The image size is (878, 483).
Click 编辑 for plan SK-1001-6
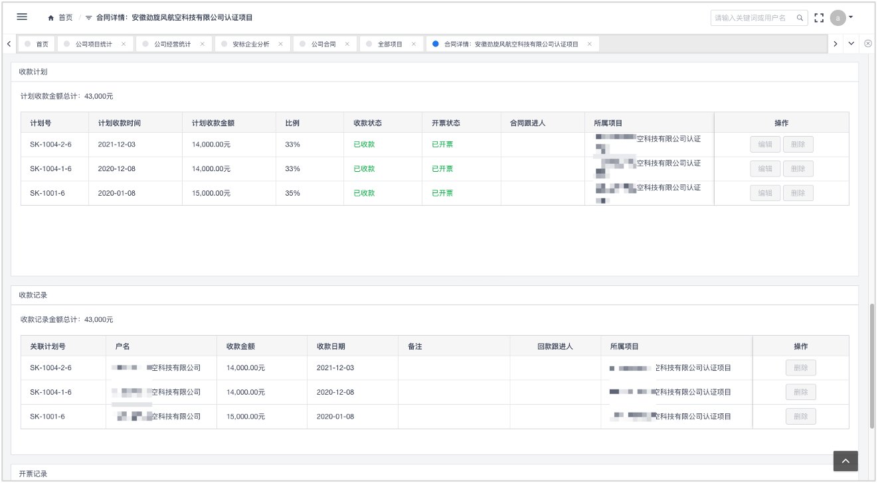(x=765, y=193)
